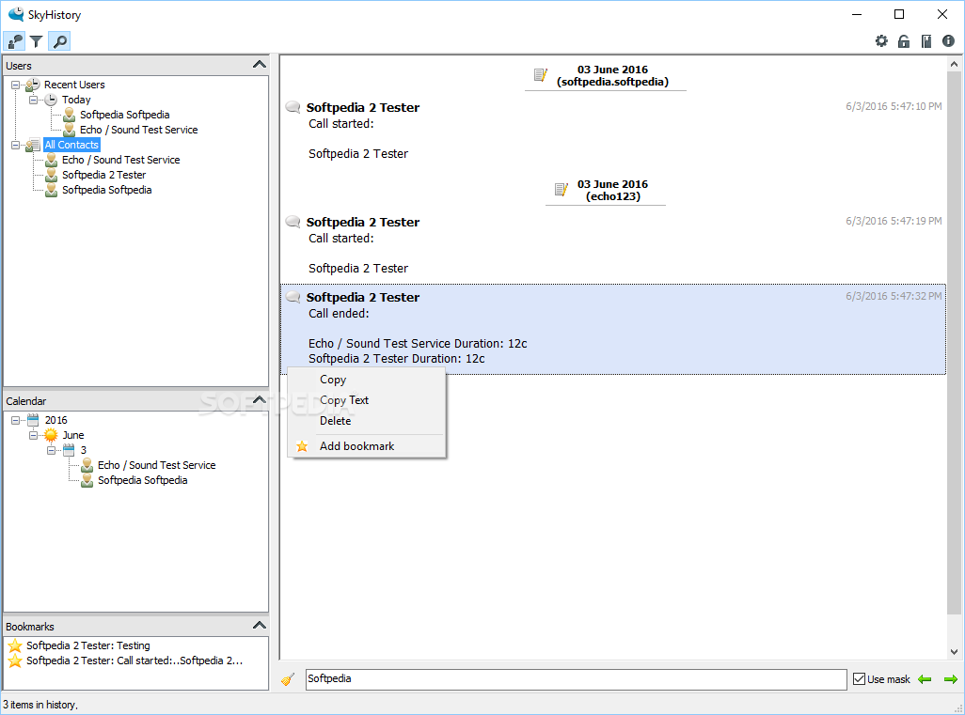
Task: Go to next search result arrow
Action: point(951,679)
